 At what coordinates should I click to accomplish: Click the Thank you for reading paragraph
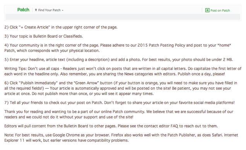(119, 114)
